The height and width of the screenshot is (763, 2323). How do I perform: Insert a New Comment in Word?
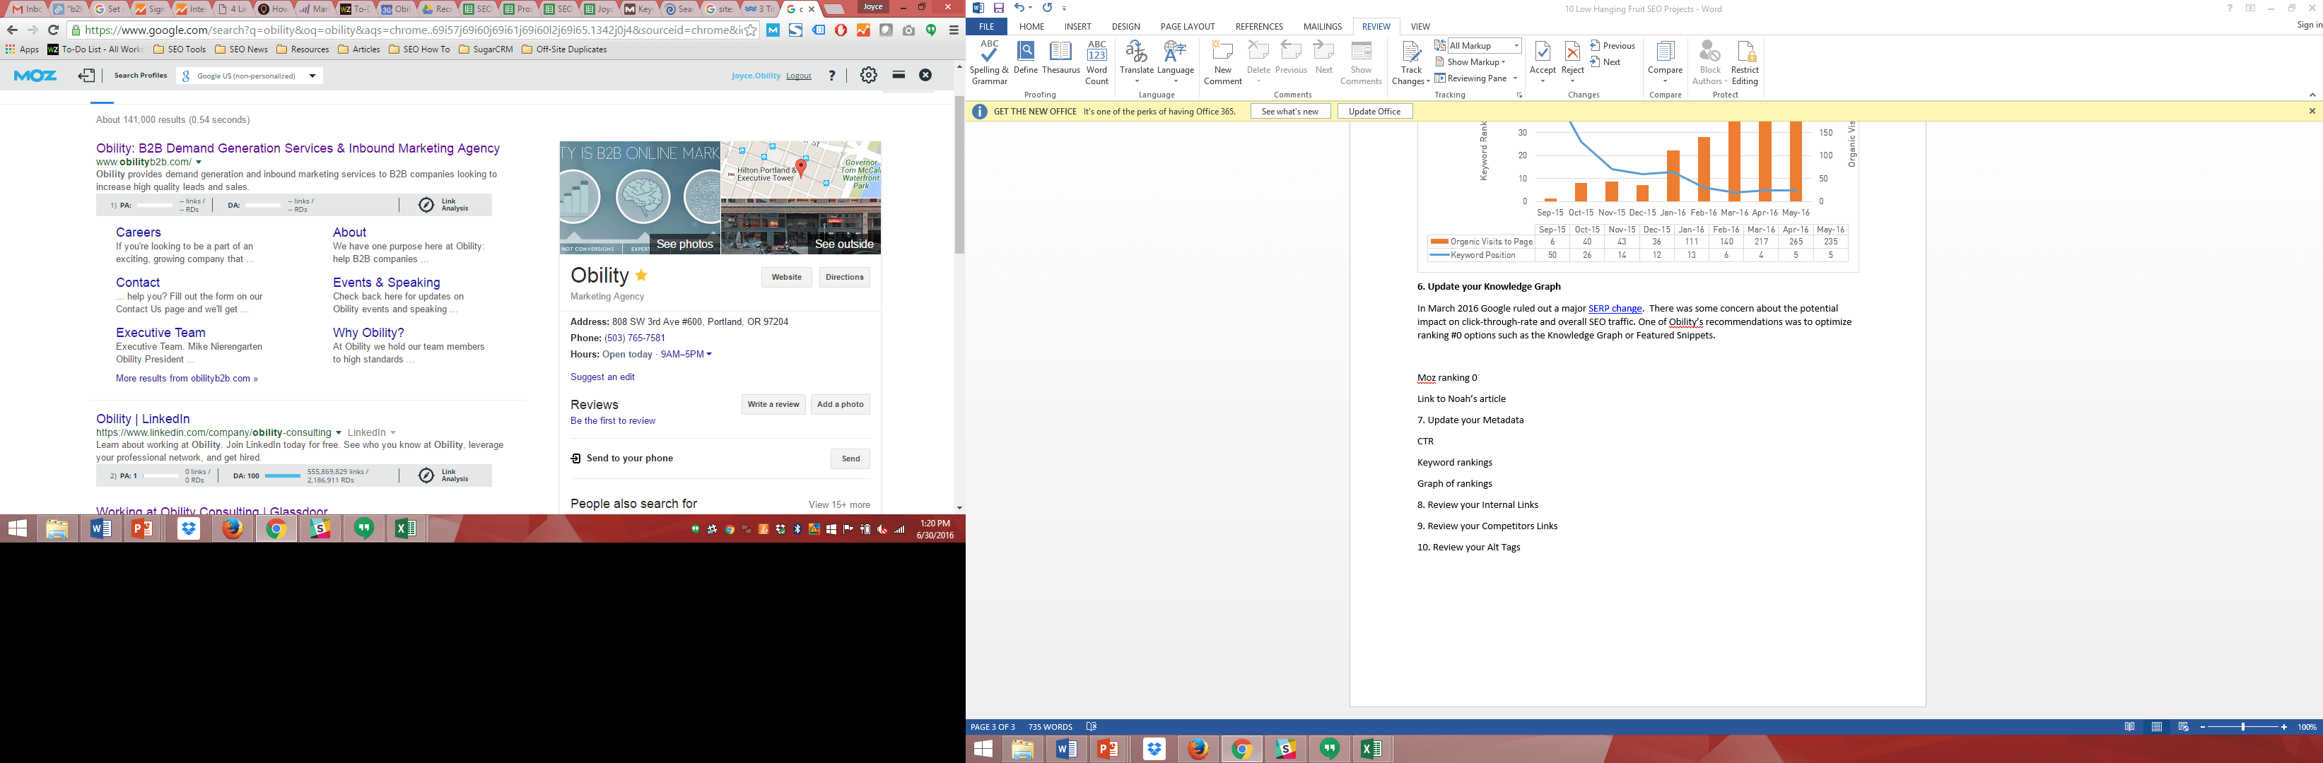[1223, 62]
